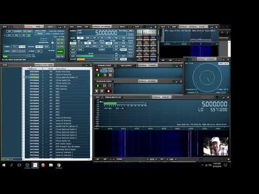
Task: Open Windows taskbar search
Action: coord(11,165)
